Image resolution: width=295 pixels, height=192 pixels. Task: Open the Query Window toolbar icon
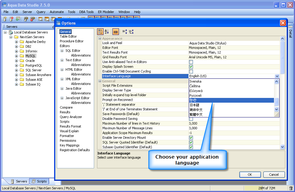[x=40, y=19]
